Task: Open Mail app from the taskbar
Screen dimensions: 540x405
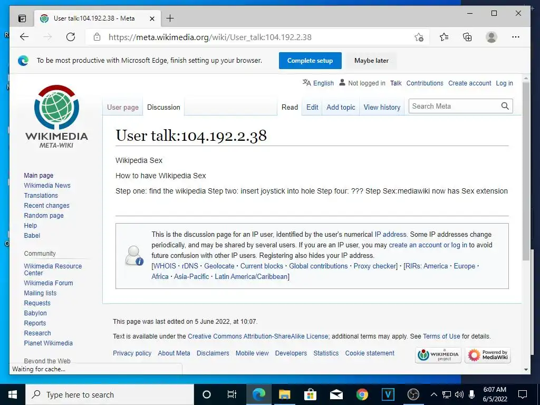Action: (x=336, y=394)
